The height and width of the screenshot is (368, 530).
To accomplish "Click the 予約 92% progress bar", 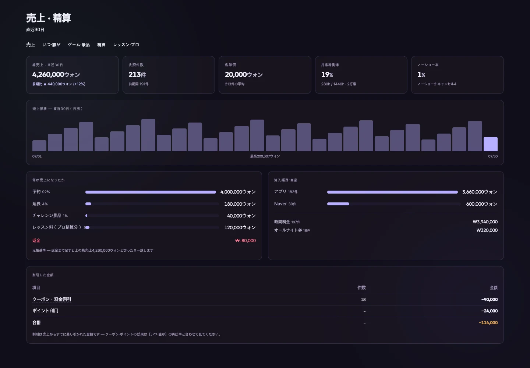I will coord(152,192).
